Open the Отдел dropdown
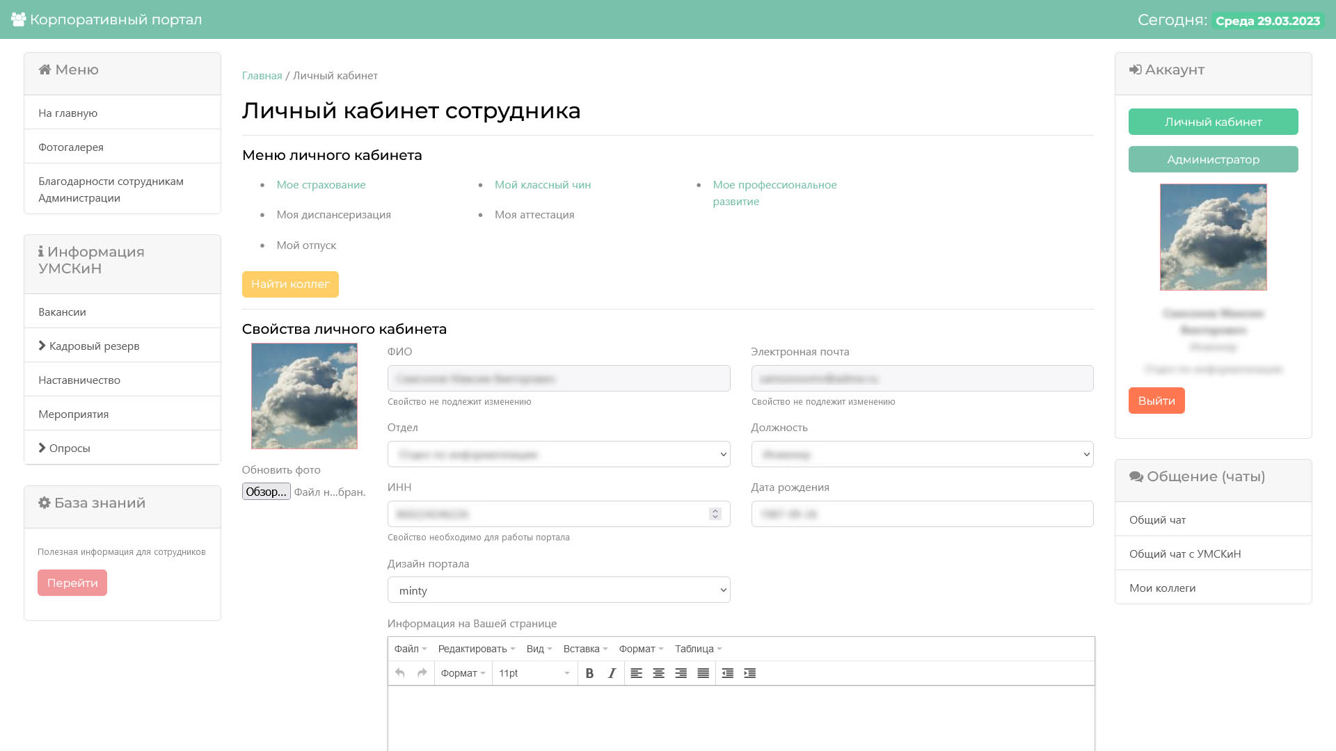The height and width of the screenshot is (751, 1336). pos(558,454)
